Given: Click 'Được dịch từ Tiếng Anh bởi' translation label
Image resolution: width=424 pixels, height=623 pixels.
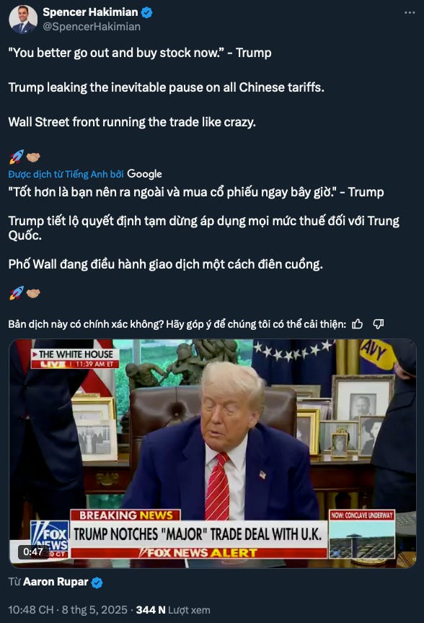Looking at the screenshot, I should coord(66,174).
